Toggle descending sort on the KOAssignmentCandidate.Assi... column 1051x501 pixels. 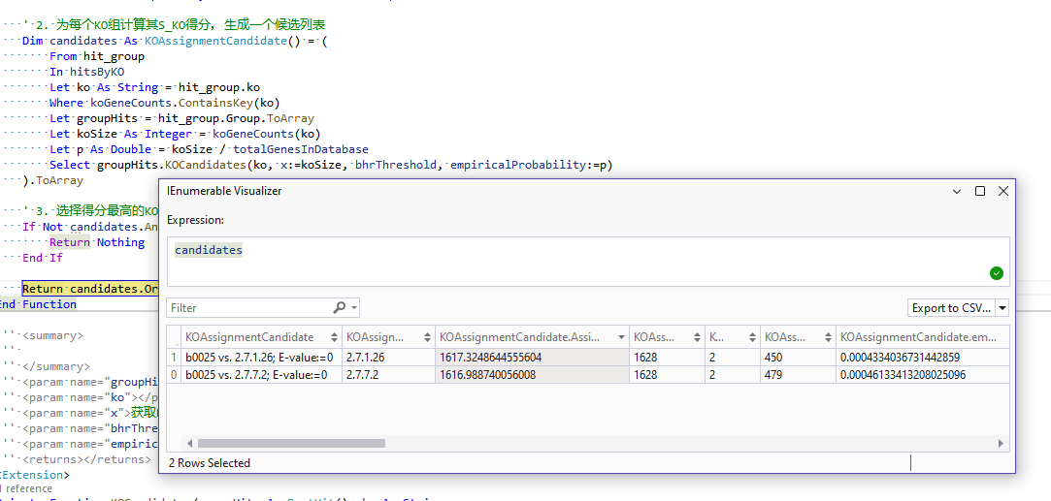[x=621, y=337]
